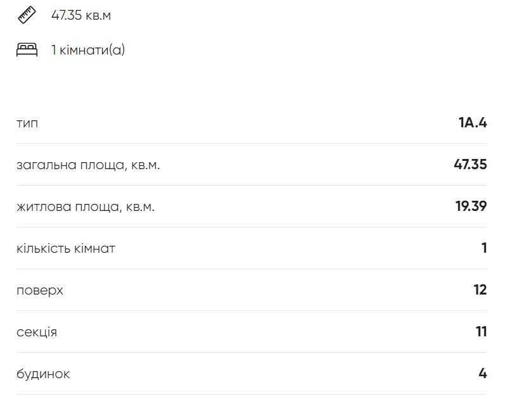Click the "секція" row label
510x406 pixels.
37,332
